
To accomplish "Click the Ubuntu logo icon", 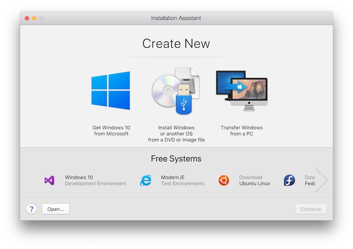I will (x=224, y=180).
